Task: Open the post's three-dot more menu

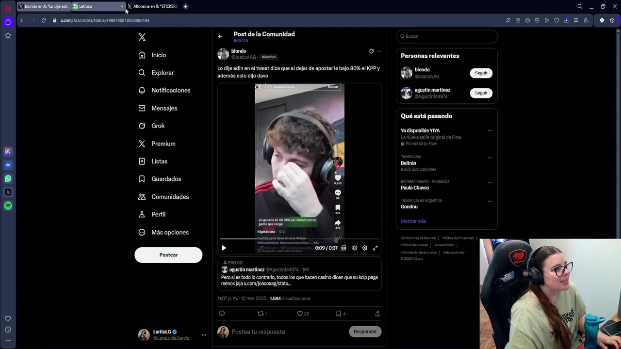Action: click(379, 51)
